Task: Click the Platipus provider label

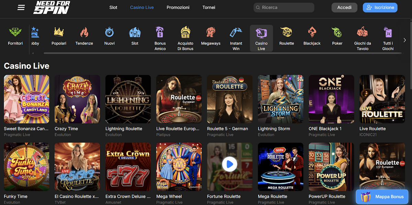Action: [x=163, y=135]
